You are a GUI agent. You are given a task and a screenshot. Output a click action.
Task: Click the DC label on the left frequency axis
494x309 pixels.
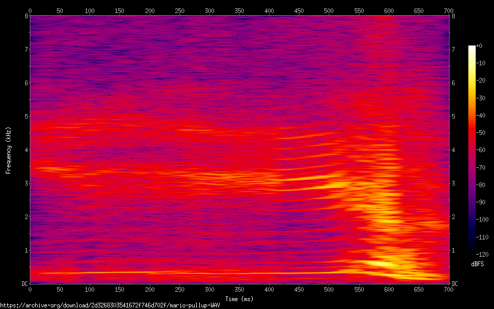pyautogui.click(x=25, y=283)
